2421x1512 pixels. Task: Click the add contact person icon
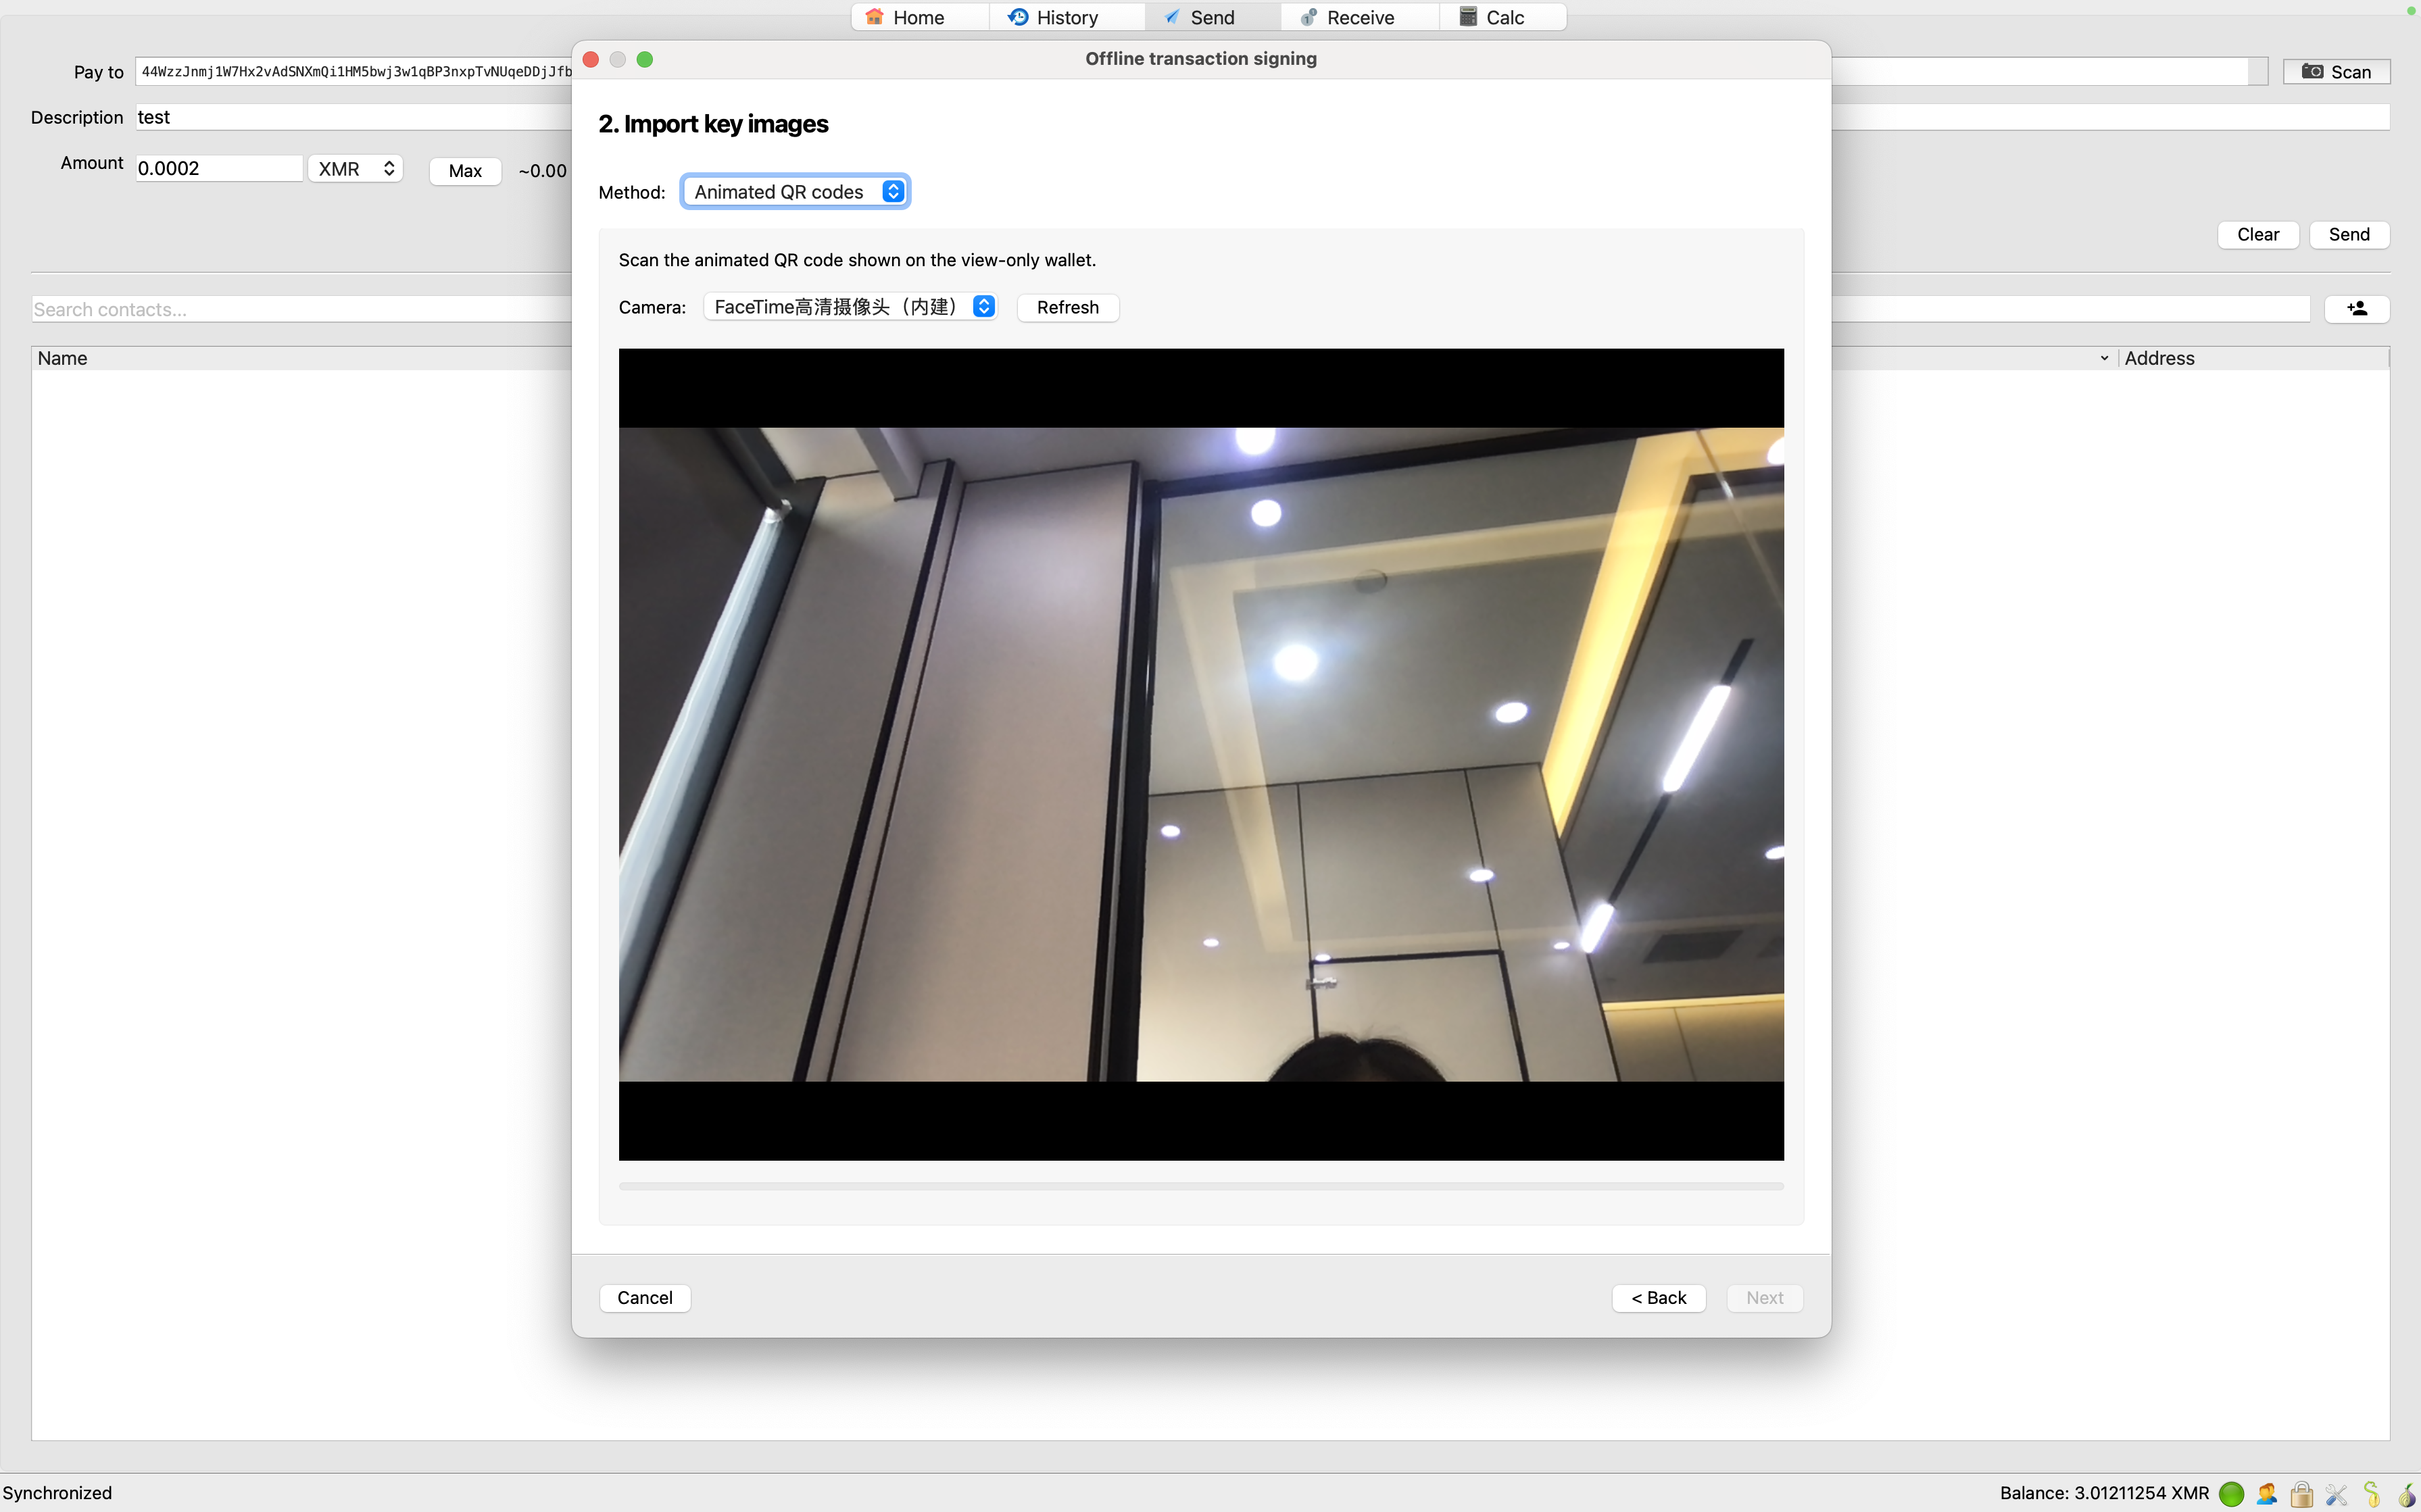coord(2356,309)
